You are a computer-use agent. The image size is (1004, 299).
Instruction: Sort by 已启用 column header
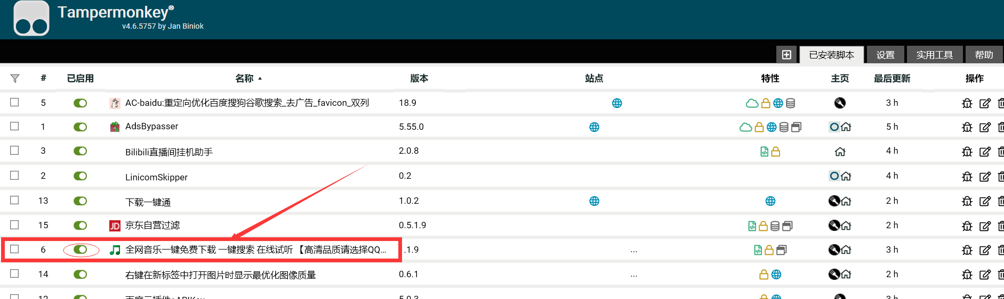pos(81,78)
